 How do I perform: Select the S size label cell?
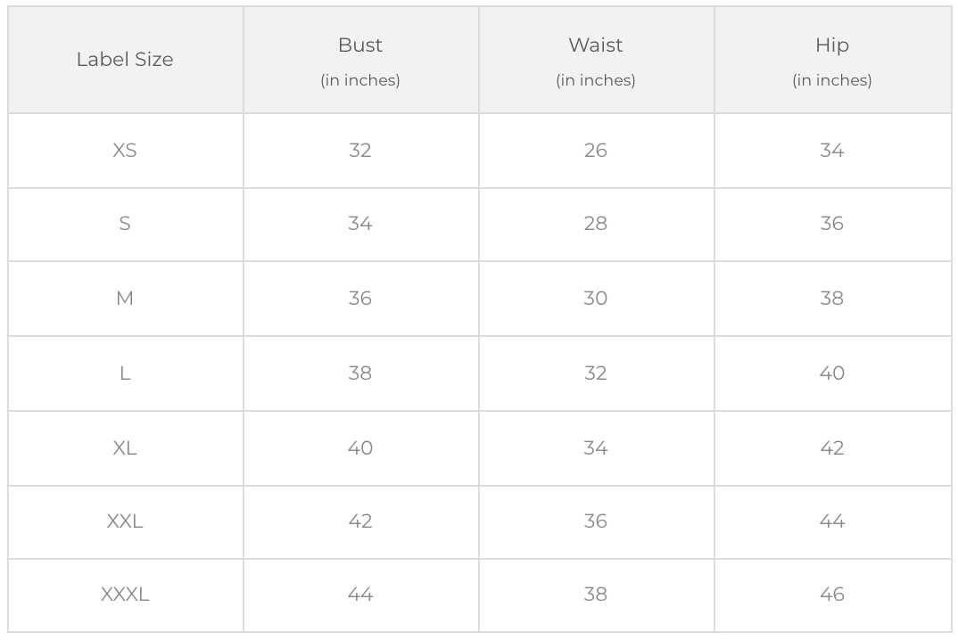[125, 224]
